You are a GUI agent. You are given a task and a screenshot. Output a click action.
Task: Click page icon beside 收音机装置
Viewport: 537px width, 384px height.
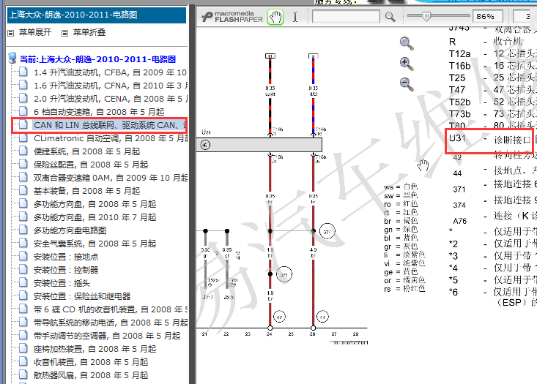pos(23,361)
